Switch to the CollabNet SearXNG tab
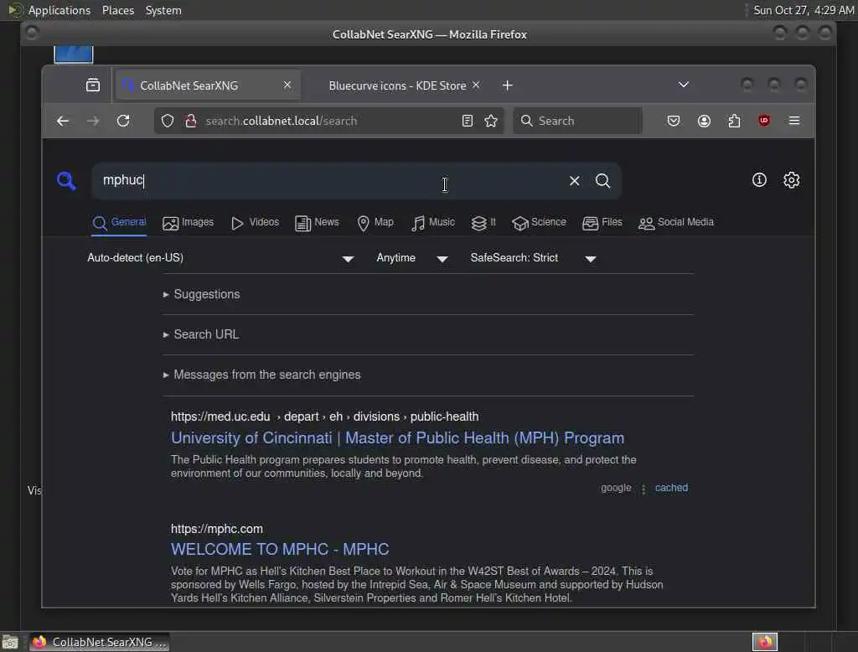 click(208, 85)
